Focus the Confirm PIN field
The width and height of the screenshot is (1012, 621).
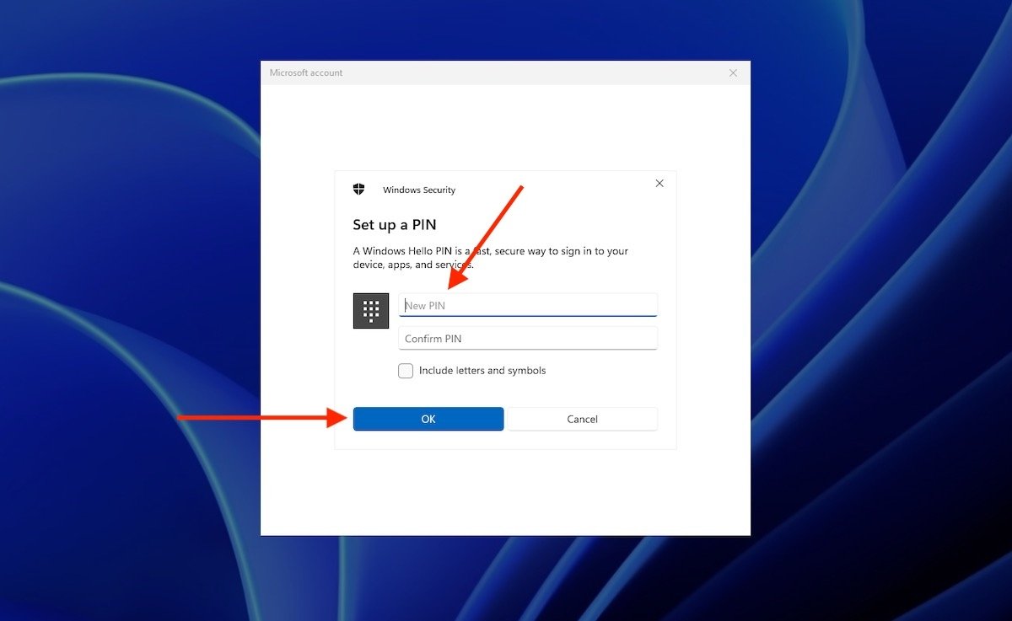(527, 339)
